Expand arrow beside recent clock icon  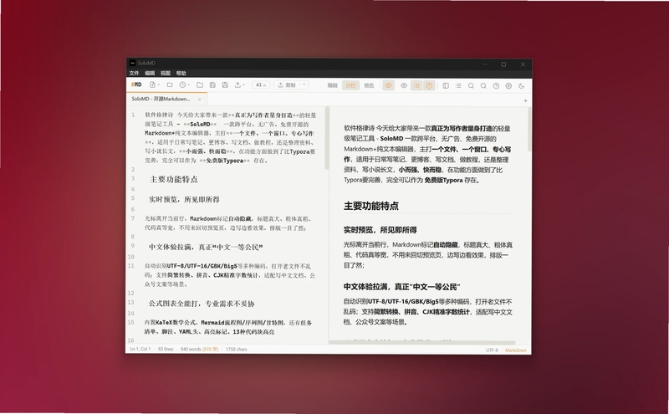coord(189,85)
